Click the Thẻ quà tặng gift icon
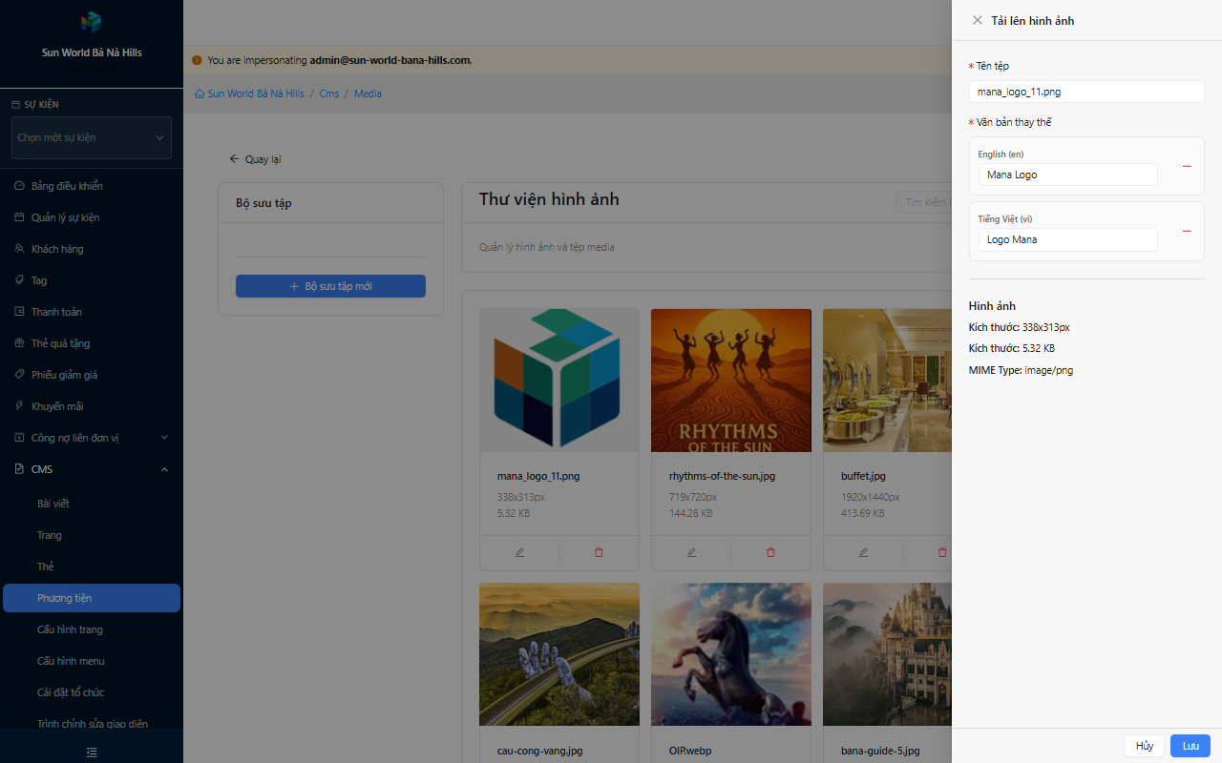The image size is (1222, 763). 19,343
